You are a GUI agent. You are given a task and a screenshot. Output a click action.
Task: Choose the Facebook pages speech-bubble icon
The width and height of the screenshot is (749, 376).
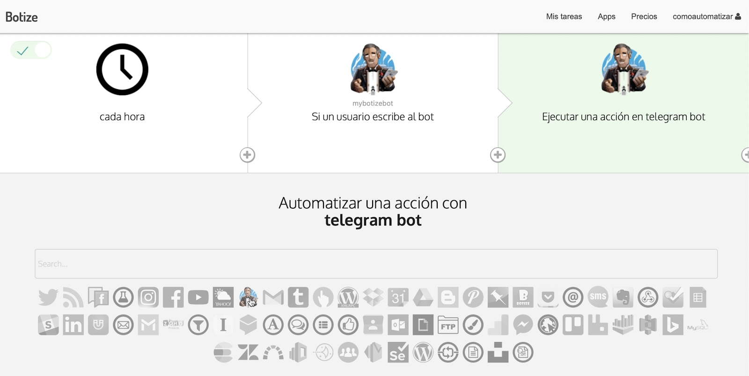pos(98,298)
